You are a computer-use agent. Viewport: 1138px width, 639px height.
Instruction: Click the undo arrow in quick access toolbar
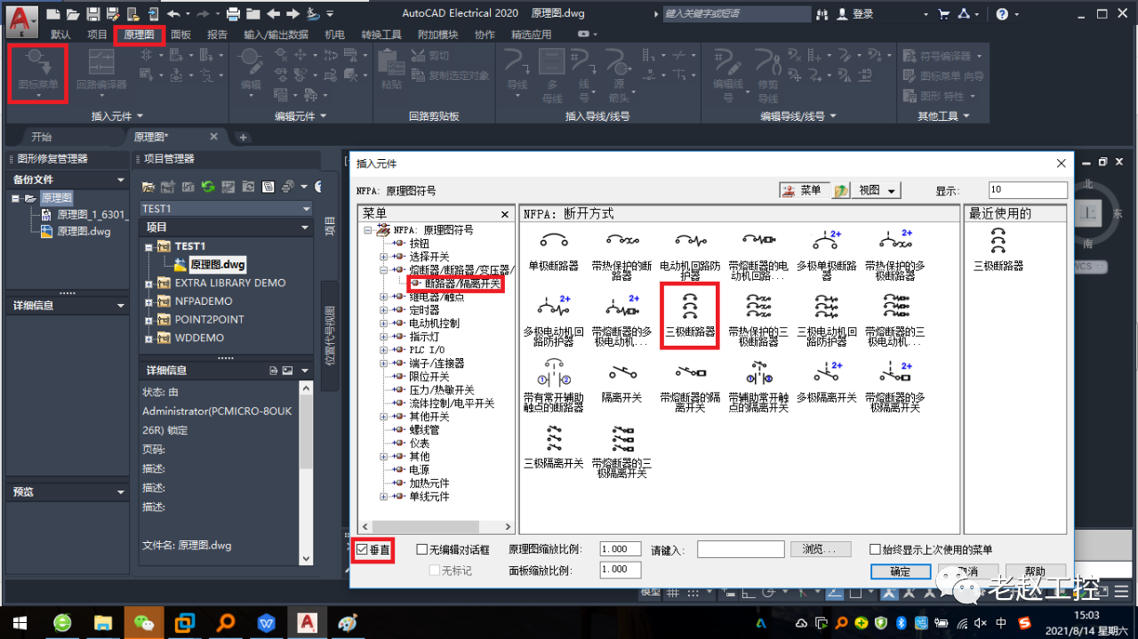[x=172, y=13]
